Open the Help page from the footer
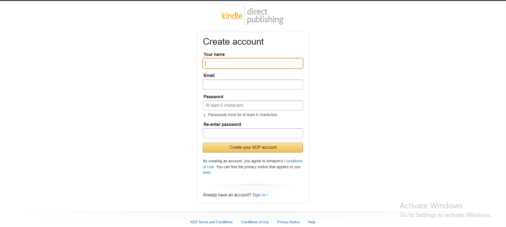Viewport: 506px width, 227px height. [311, 222]
